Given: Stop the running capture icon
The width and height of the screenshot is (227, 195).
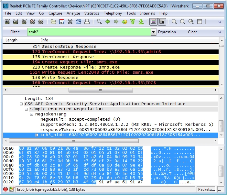Looking at the screenshot, I should pyautogui.click(x=33, y=22).
